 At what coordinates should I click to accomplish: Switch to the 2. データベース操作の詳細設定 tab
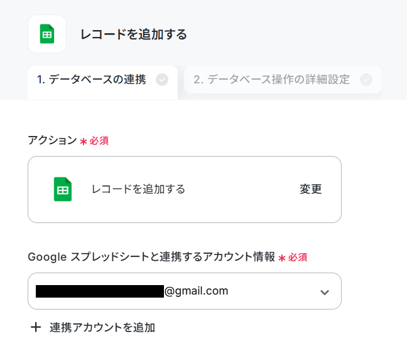(x=283, y=80)
